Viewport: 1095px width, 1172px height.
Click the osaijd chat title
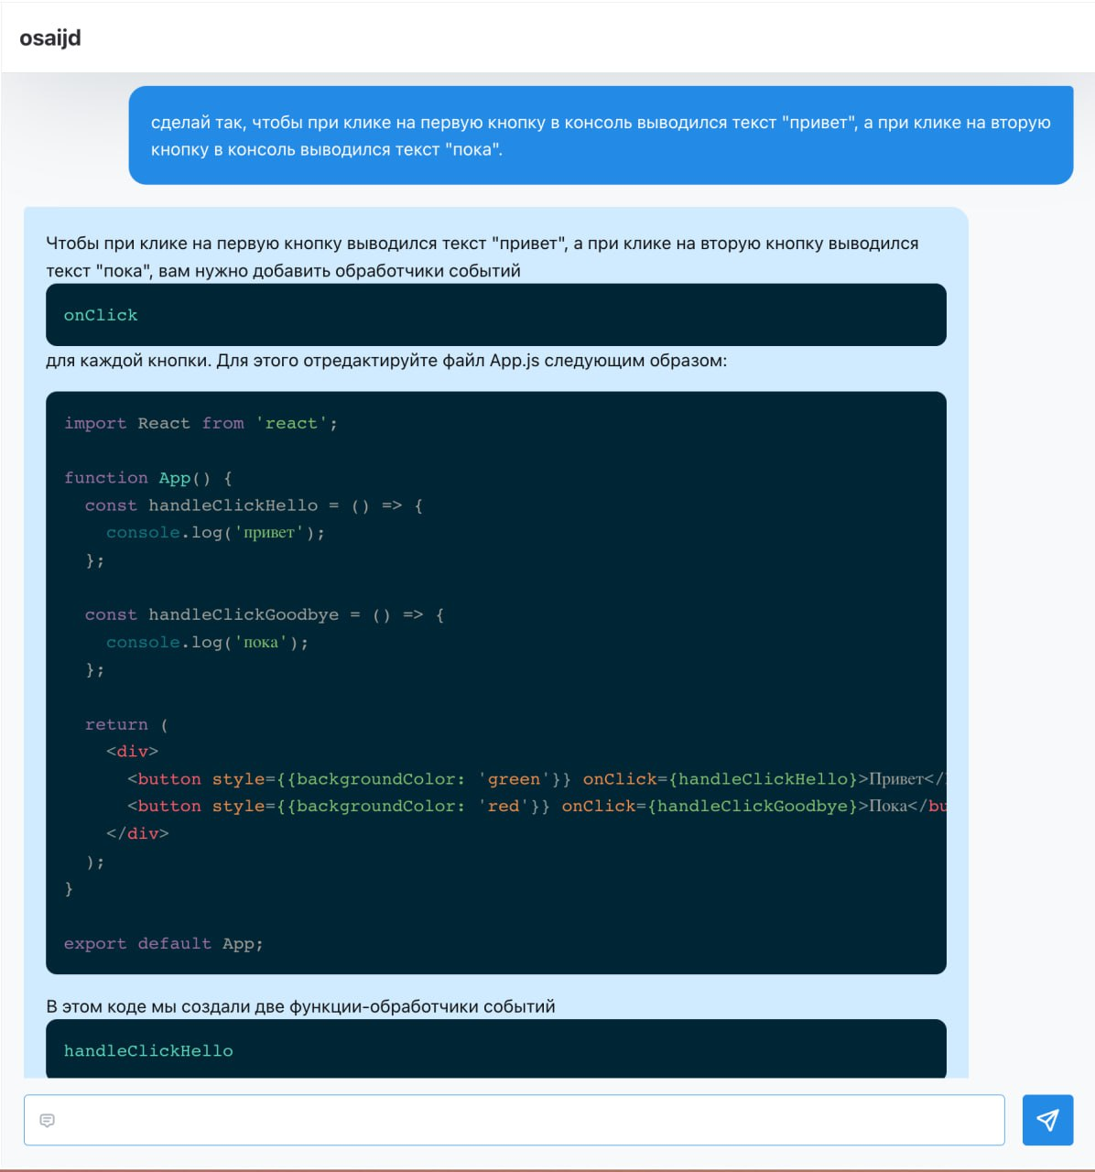50,38
